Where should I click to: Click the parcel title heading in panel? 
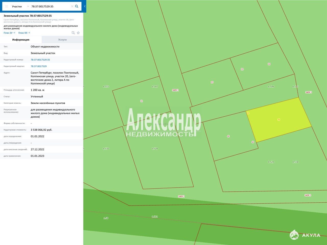point(28,16)
